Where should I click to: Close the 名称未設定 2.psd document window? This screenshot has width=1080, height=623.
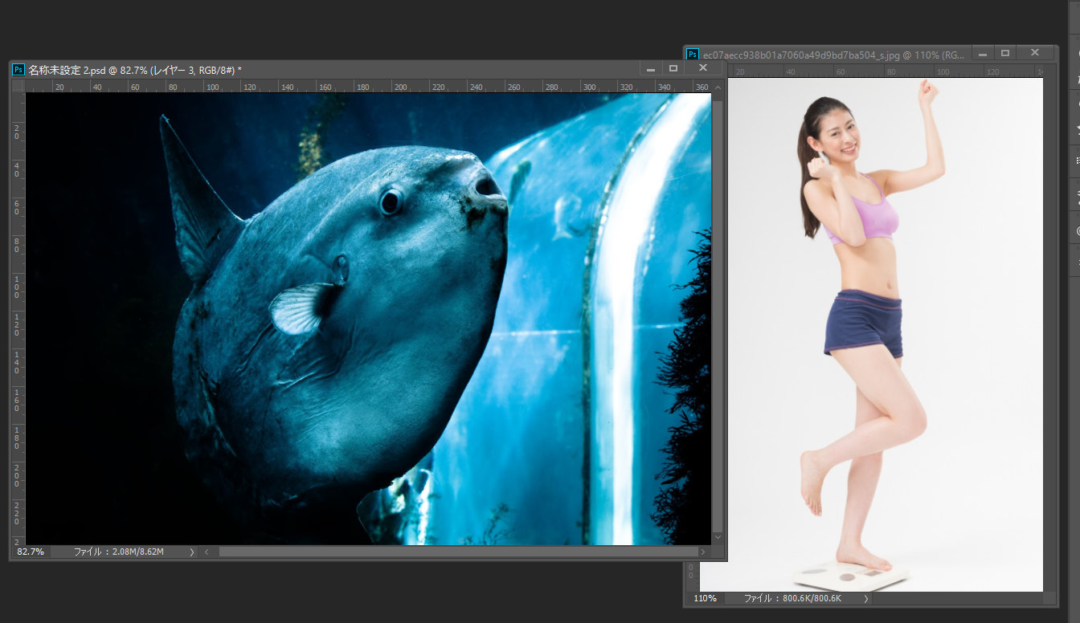[x=703, y=69]
